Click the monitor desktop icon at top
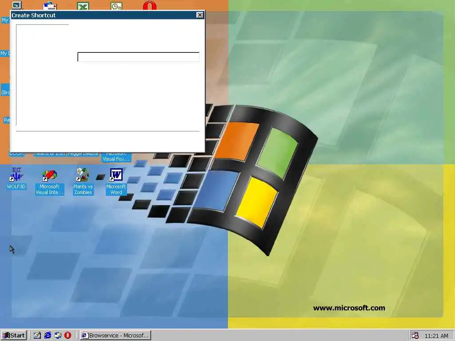Viewport: 455px width, 341px height. [x=16, y=5]
